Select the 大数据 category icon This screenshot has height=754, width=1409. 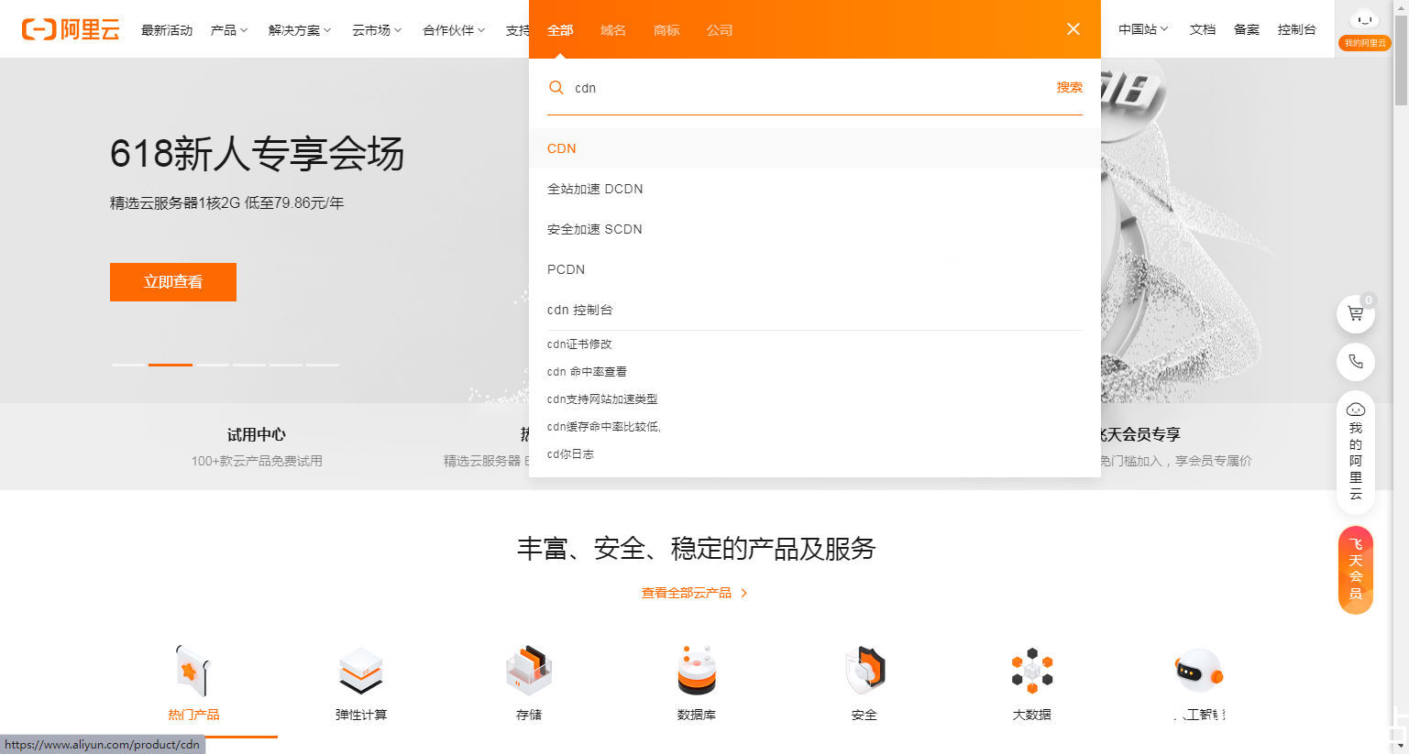click(1031, 672)
